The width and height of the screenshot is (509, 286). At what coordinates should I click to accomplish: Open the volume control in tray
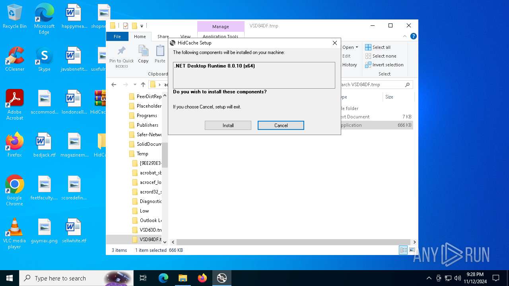tap(458, 278)
